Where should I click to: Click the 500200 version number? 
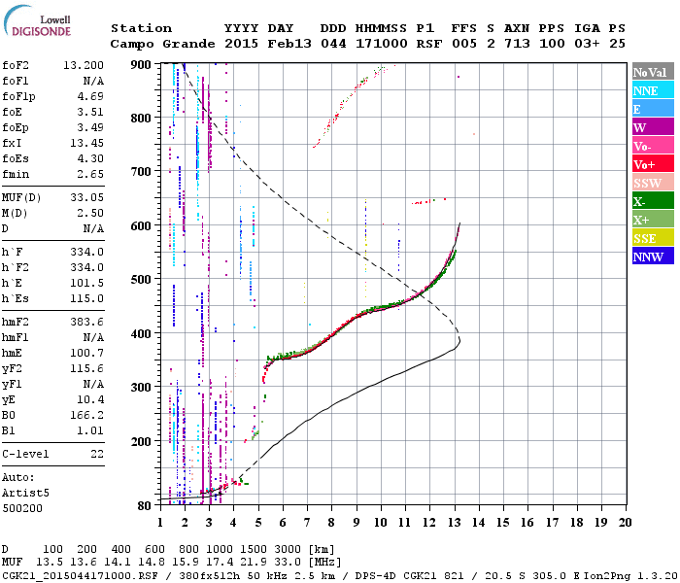click(x=22, y=508)
